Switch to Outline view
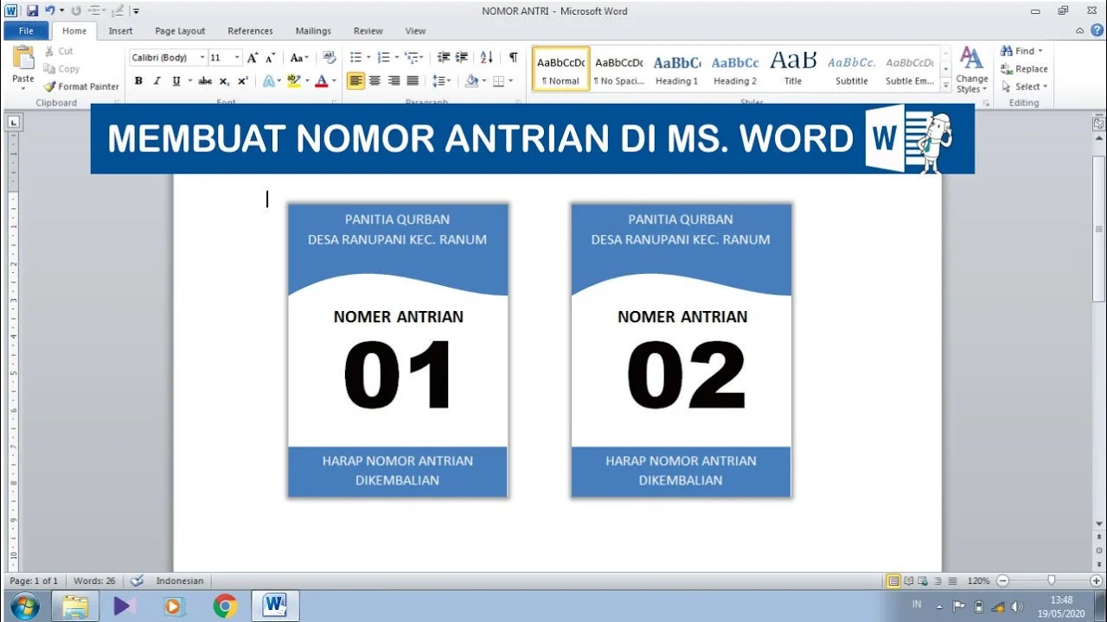The image size is (1107, 622). [x=937, y=581]
